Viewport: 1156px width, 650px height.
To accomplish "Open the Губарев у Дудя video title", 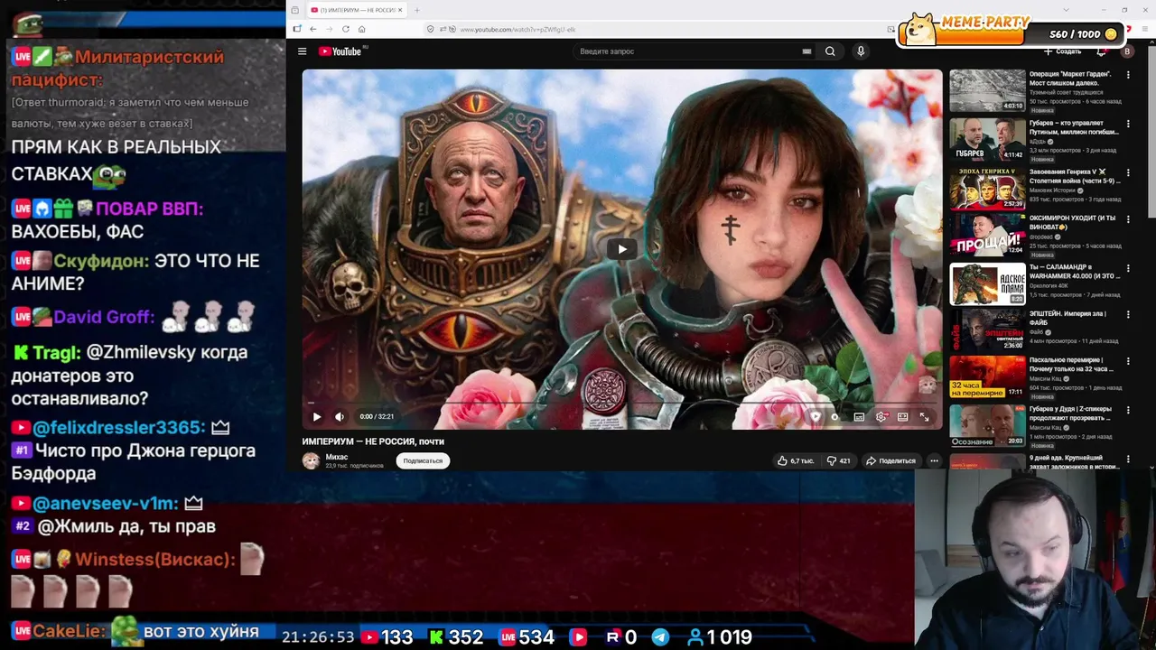I will (x=1071, y=413).
